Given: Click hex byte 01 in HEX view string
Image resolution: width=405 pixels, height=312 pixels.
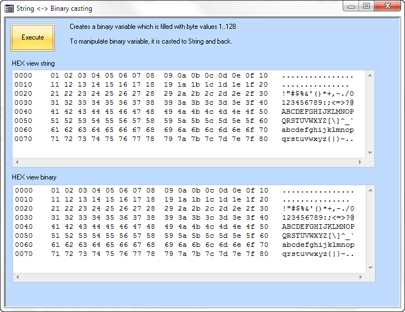Looking at the screenshot, I should pos(55,75).
